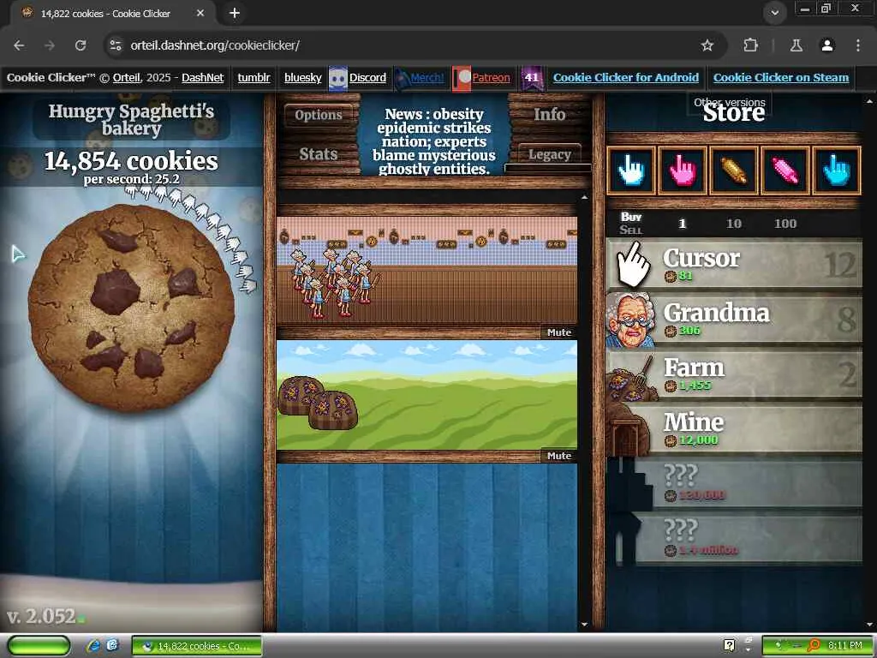The image size is (877, 658).
Task: Open the Chrome three-dot menu
Action: (x=858, y=45)
